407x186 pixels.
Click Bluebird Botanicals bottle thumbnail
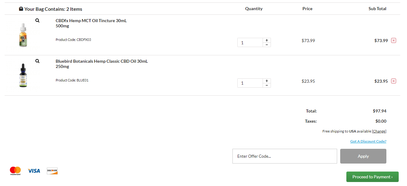(23, 75)
